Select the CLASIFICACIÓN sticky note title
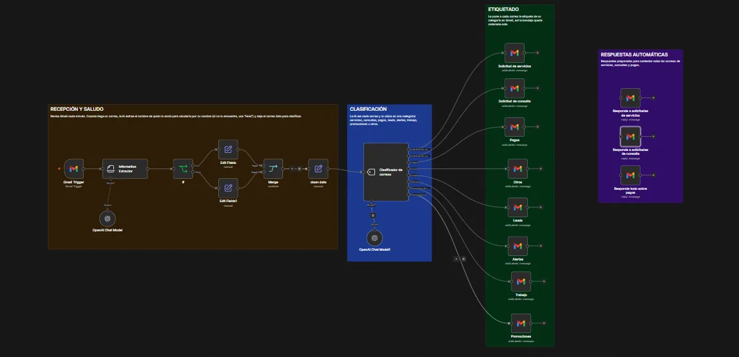This screenshot has height=357, width=739. pos(368,109)
